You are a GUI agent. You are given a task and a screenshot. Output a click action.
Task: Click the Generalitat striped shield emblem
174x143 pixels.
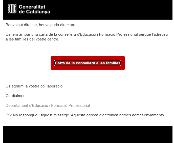[x=12, y=9]
